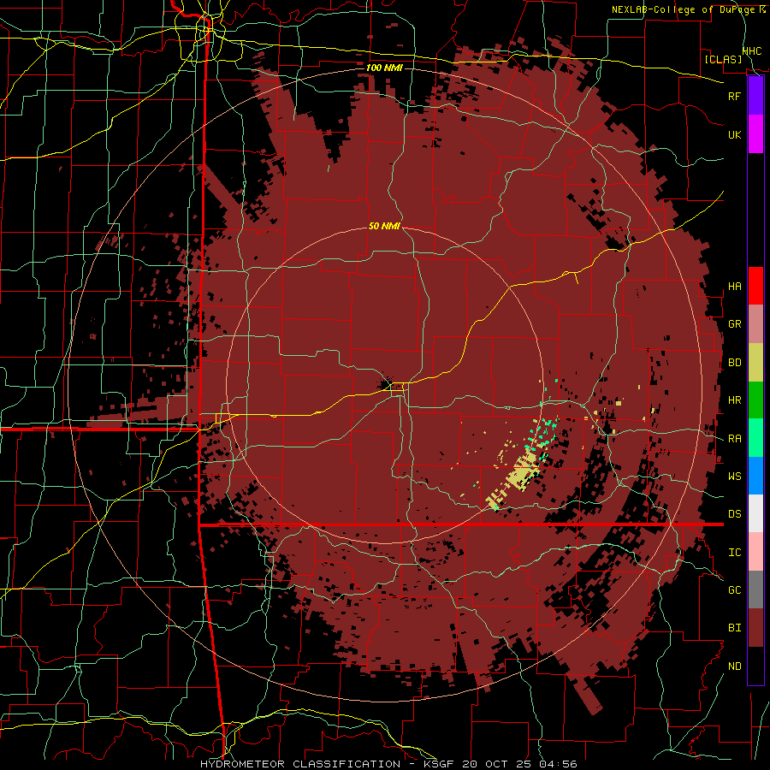Viewport: 770px width, 770px height.
Task: Click the 'GC' legend label
Action: tap(734, 590)
